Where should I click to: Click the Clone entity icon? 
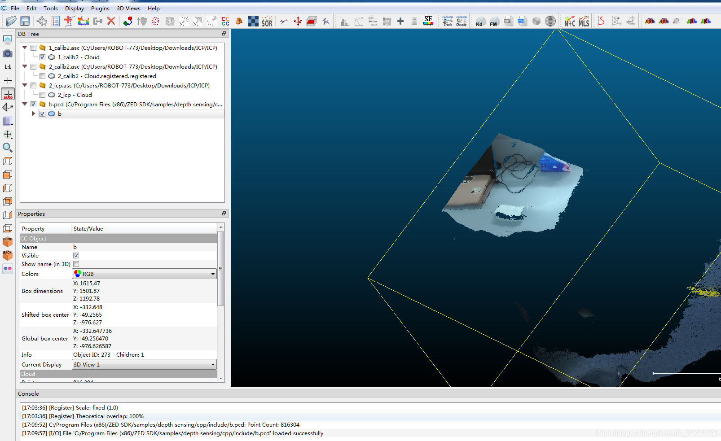pyautogui.click(x=84, y=21)
